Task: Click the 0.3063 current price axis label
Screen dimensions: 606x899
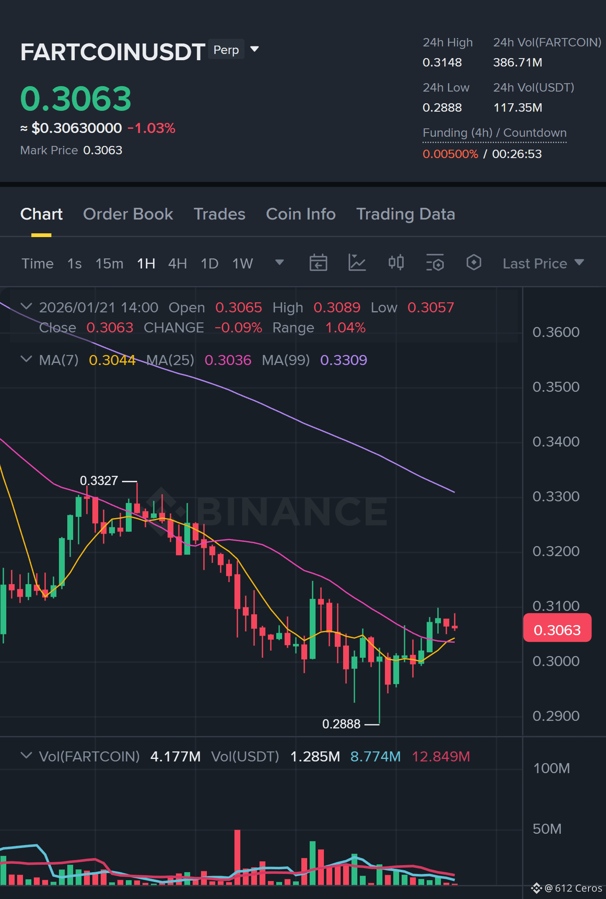Action: pyautogui.click(x=557, y=630)
